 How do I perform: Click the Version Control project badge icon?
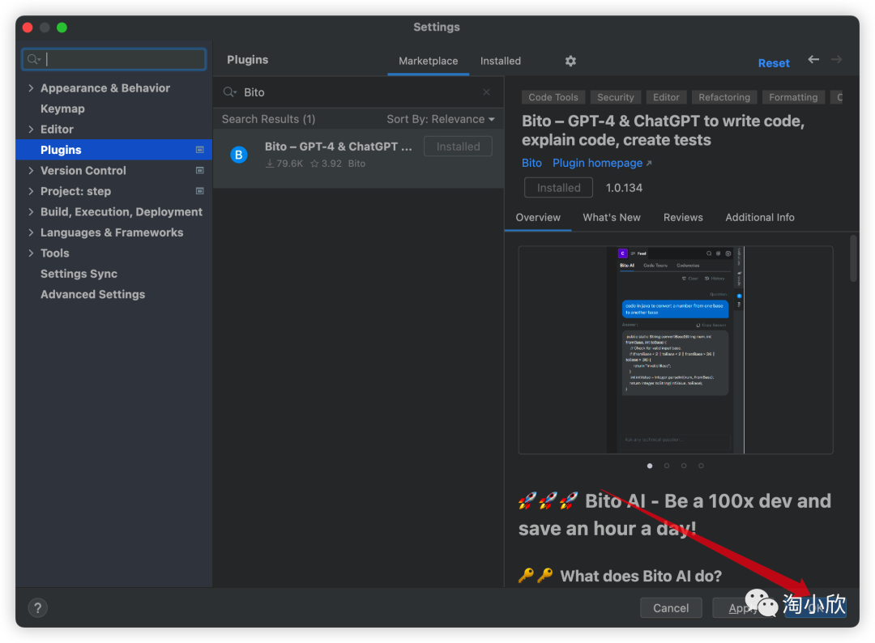click(200, 170)
